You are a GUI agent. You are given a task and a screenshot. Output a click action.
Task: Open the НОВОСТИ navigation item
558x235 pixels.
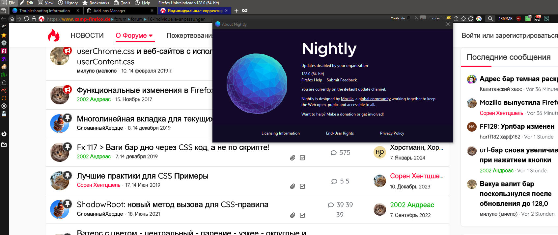(x=87, y=35)
